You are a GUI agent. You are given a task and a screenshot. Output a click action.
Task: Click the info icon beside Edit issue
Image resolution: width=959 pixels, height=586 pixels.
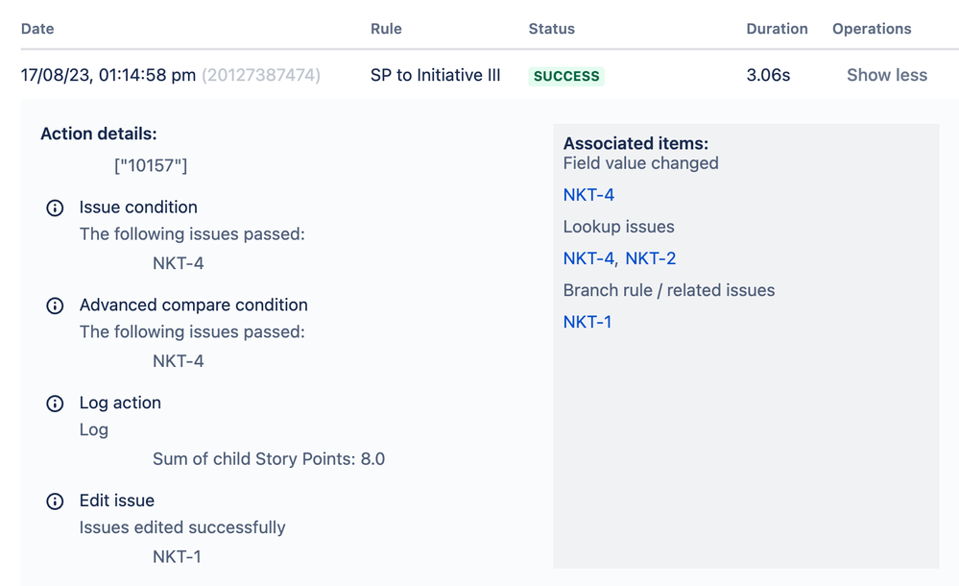click(x=55, y=501)
